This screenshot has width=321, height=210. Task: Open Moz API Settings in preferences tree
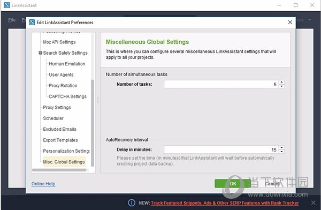click(x=59, y=42)
